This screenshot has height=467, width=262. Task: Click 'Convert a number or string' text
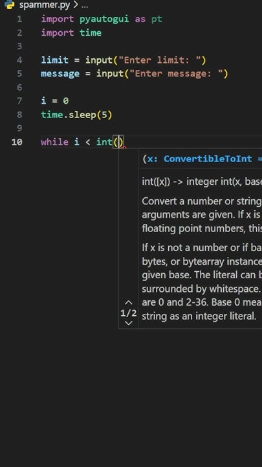pos(202,201)
